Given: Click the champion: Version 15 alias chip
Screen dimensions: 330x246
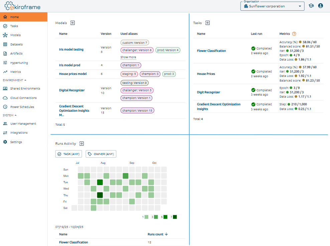Looking at the screenshot, I should click(137, 110).
